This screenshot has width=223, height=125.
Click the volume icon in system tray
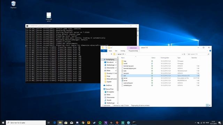click(204, 123)
